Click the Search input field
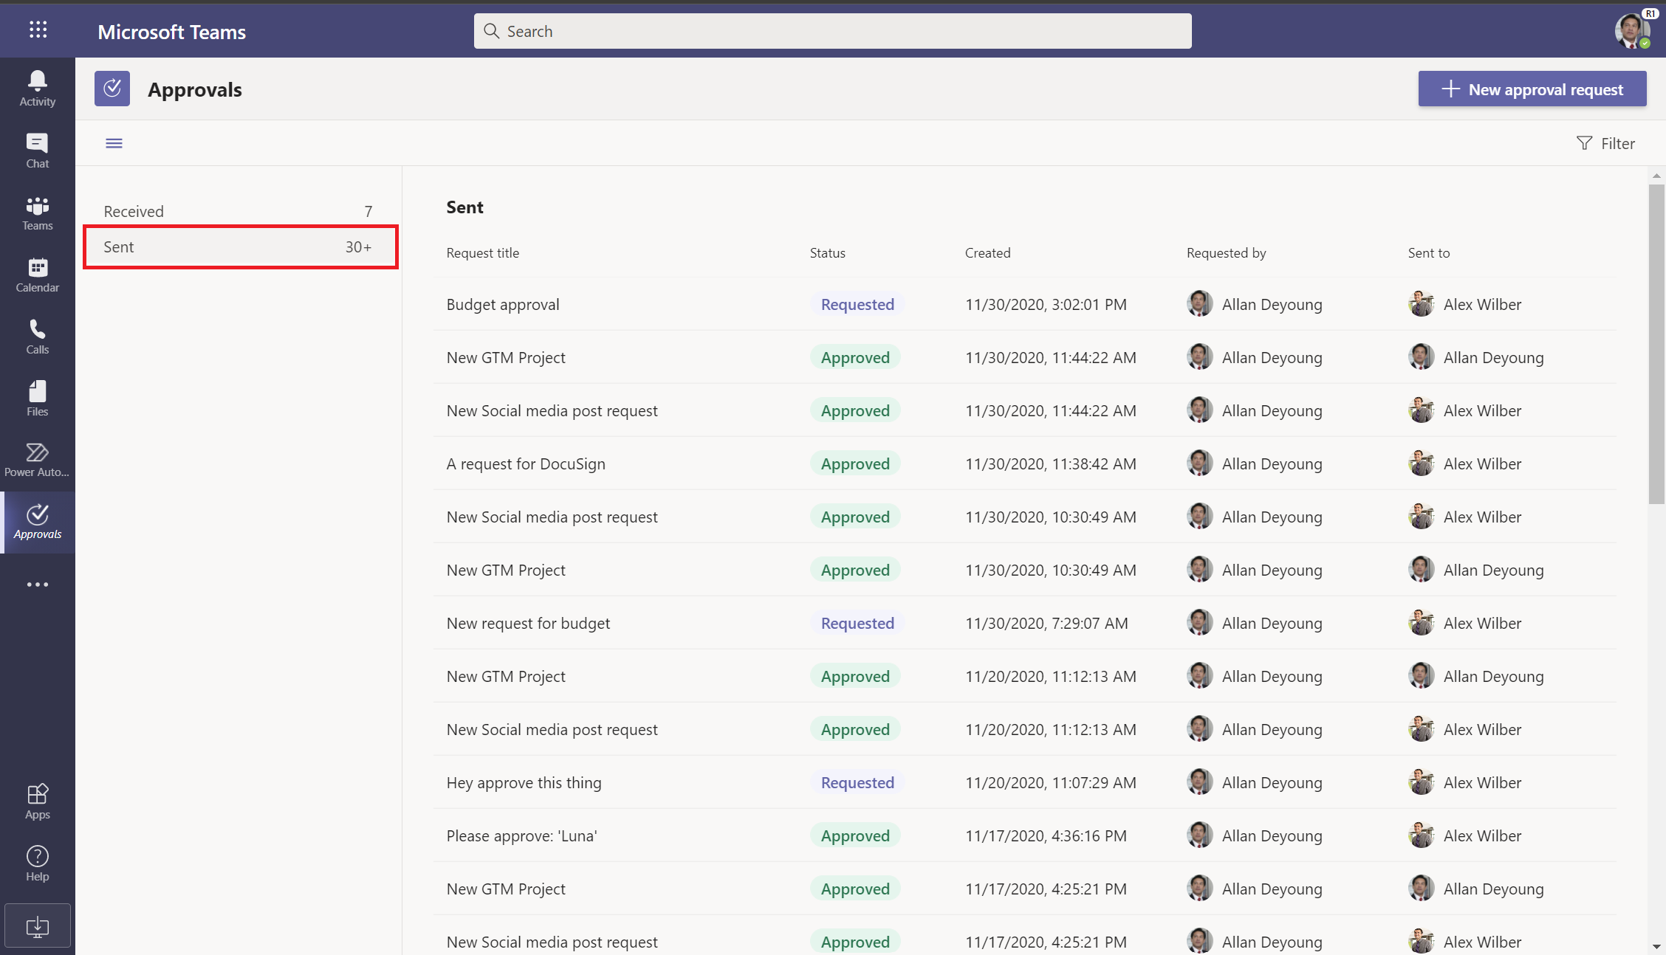 (833, 31)
